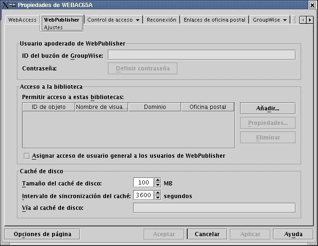Click the Eliminar button
The width and height of the screenshot is (318, 246).
[268, 138]
